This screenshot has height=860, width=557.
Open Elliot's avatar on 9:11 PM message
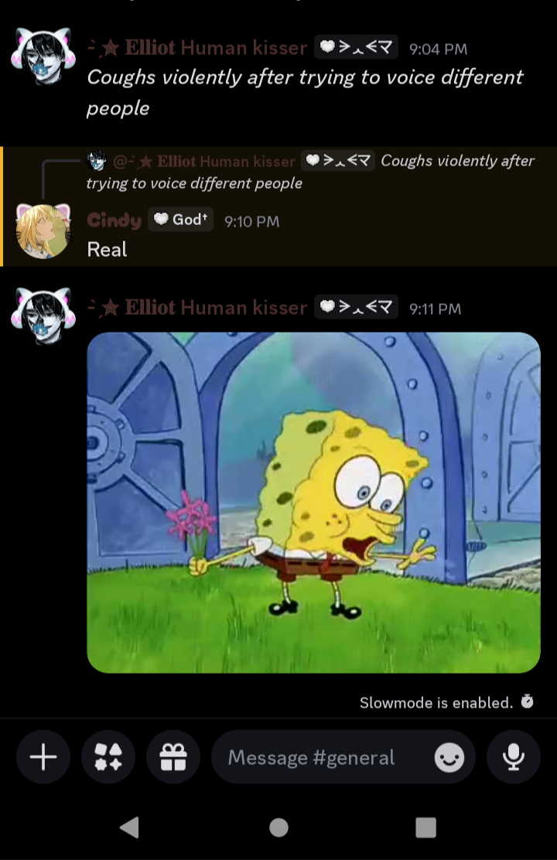click(x=43, y=316)
